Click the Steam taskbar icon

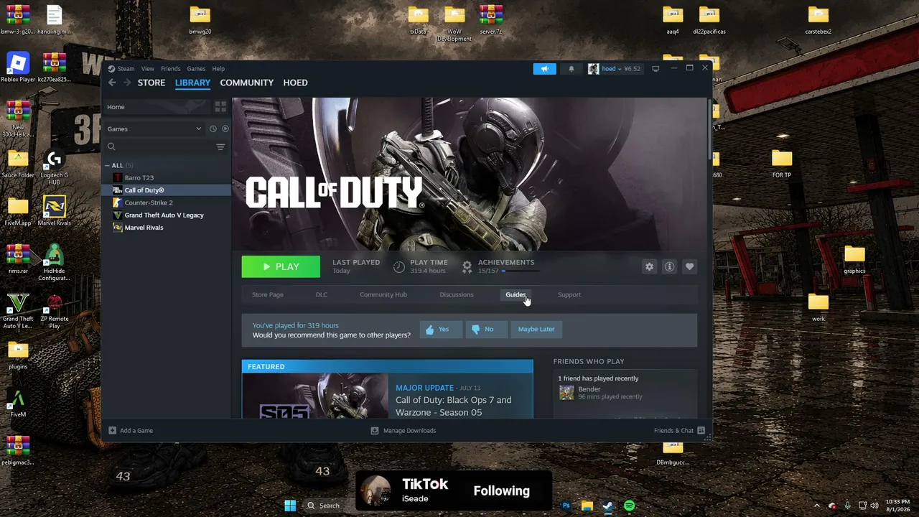coord(607,506)
